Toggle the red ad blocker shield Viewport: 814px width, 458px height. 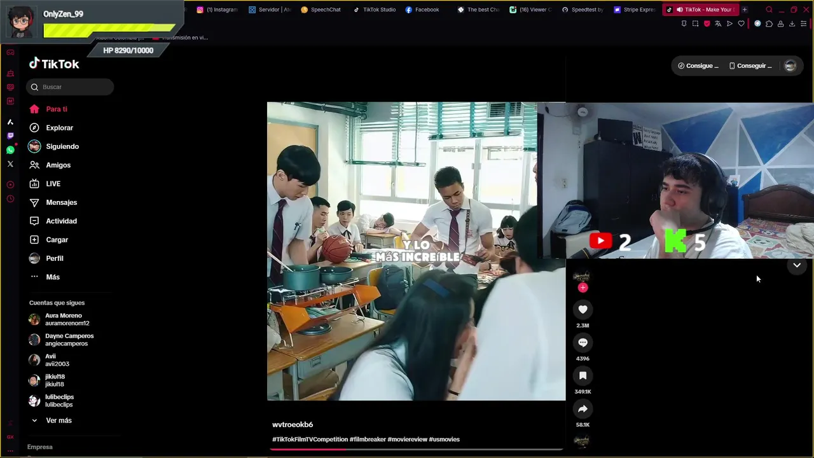tap(707, 24)
